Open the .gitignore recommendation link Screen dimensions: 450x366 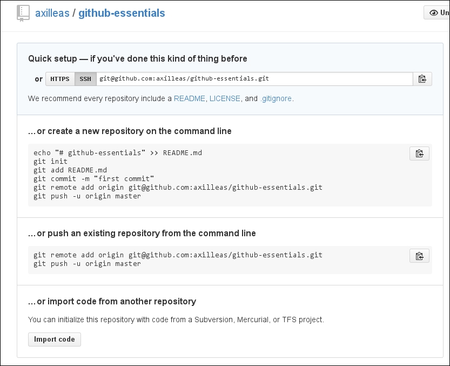click(276, 98)
